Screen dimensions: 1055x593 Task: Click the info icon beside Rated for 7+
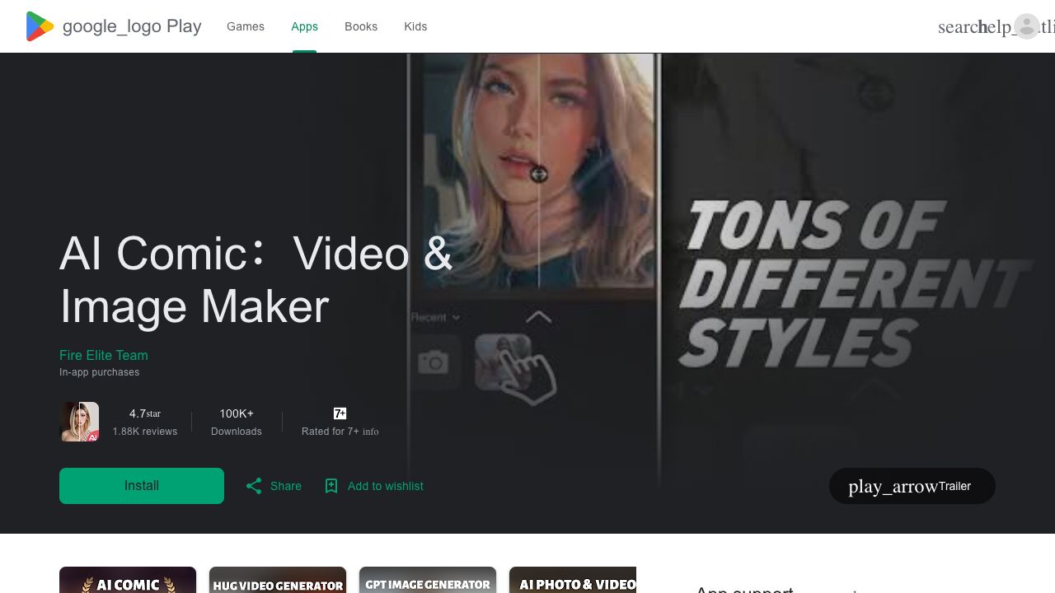(371, 432)
